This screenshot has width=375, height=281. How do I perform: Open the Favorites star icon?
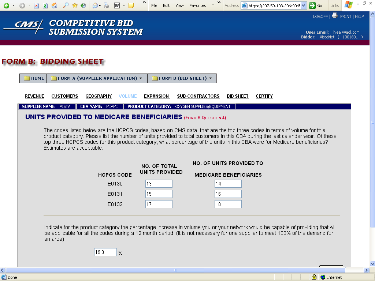pyautogui.click(x=75, y=5)
